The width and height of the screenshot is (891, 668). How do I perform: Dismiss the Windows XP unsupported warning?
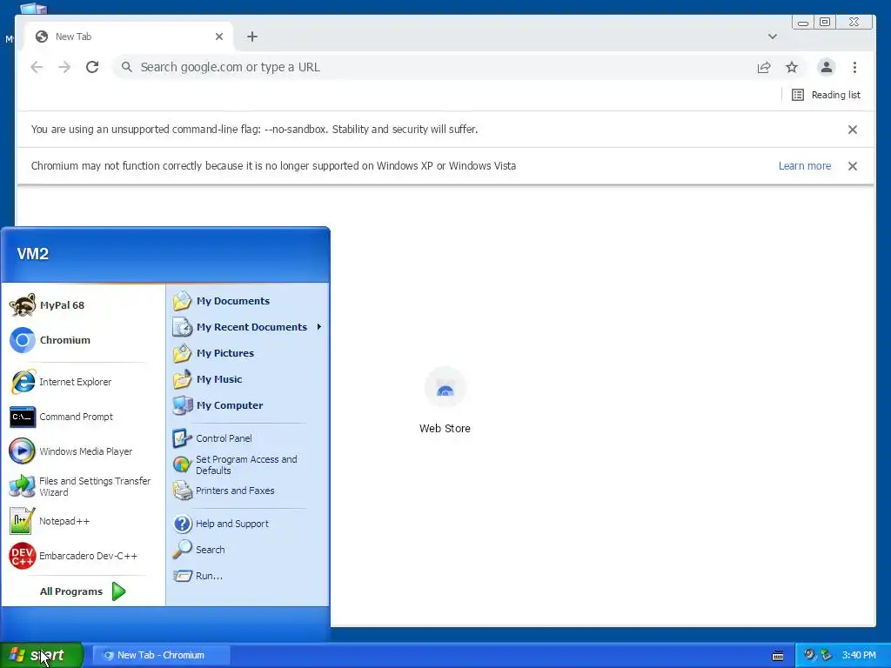[853, 166]
